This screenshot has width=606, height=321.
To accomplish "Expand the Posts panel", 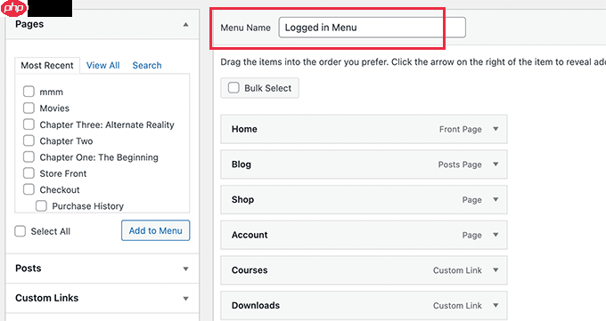I will point(102,269).
